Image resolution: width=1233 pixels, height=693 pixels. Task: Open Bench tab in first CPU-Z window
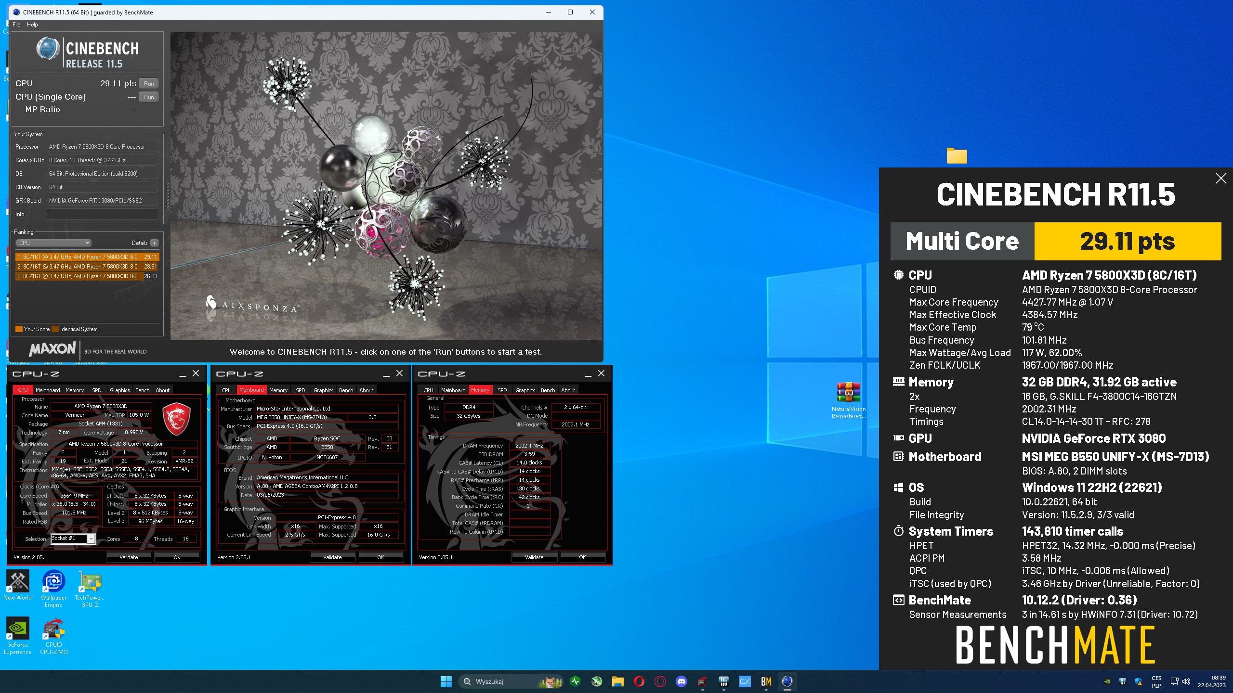[x=142, y=390]
